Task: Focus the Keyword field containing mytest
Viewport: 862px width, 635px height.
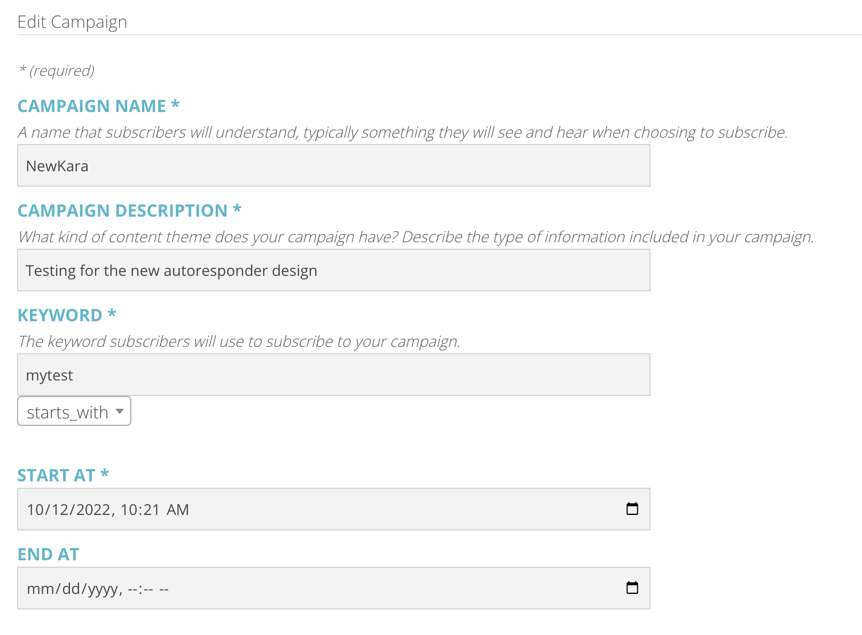Action: 333,375
